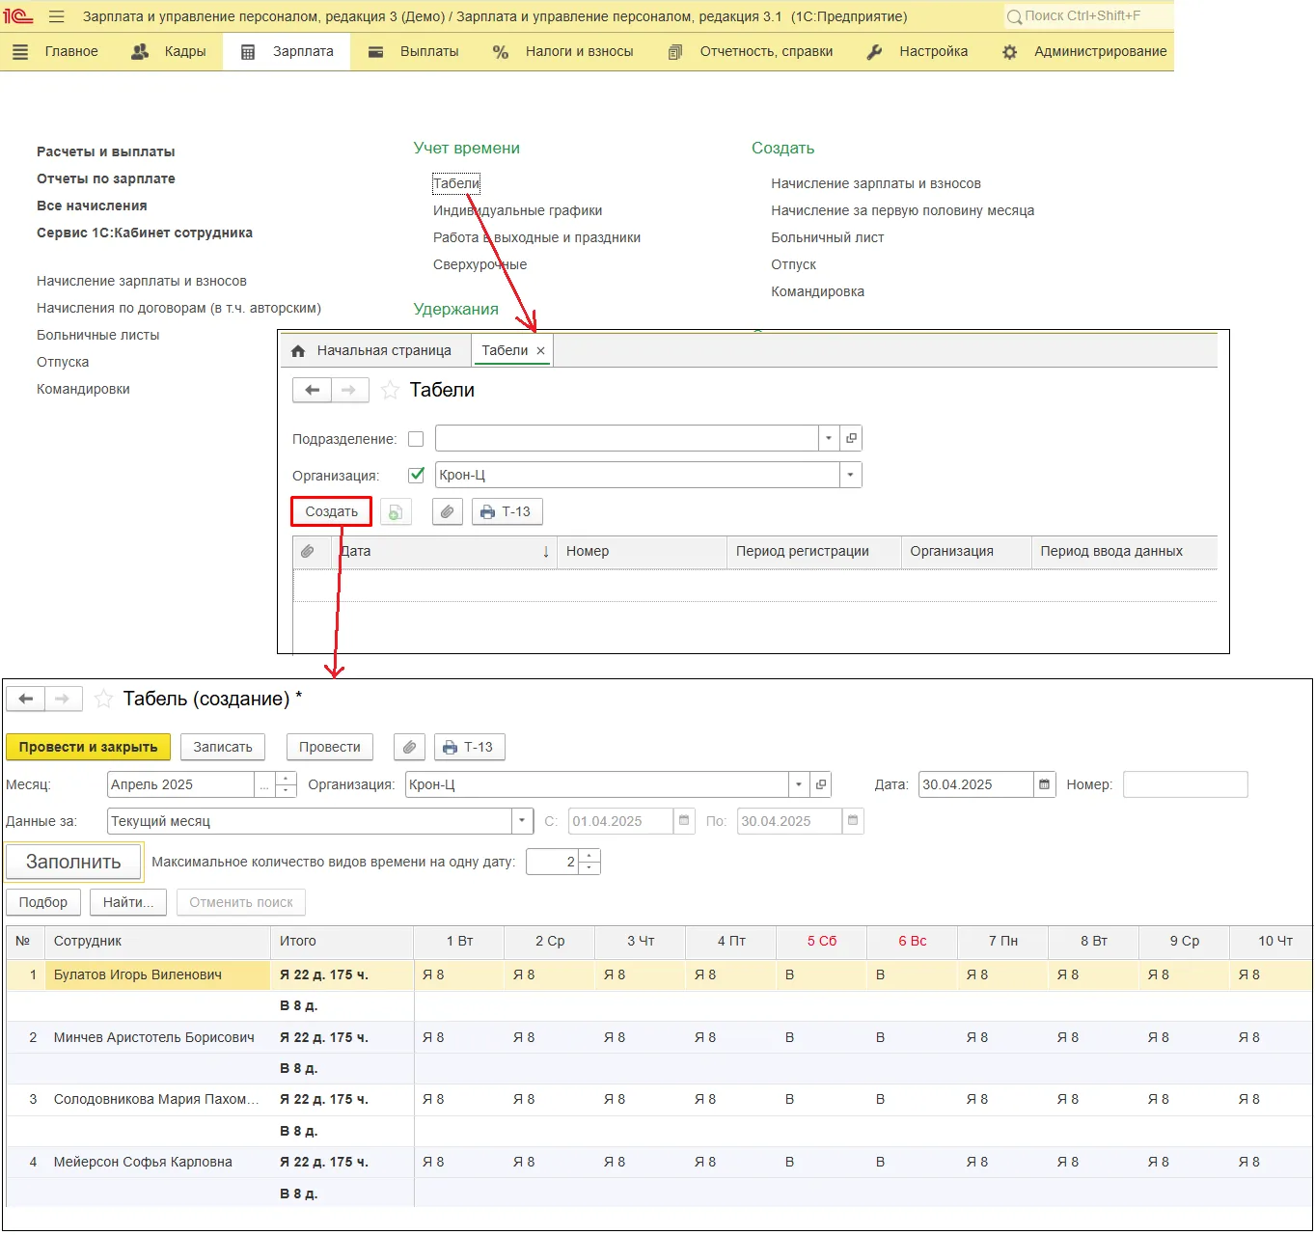This screenshot has height=1235, width=1315.
Task: Click Провести и закрыть
Action: [88, 747]
